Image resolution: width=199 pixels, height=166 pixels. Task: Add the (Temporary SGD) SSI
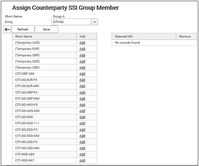click(x=82, y=61)
